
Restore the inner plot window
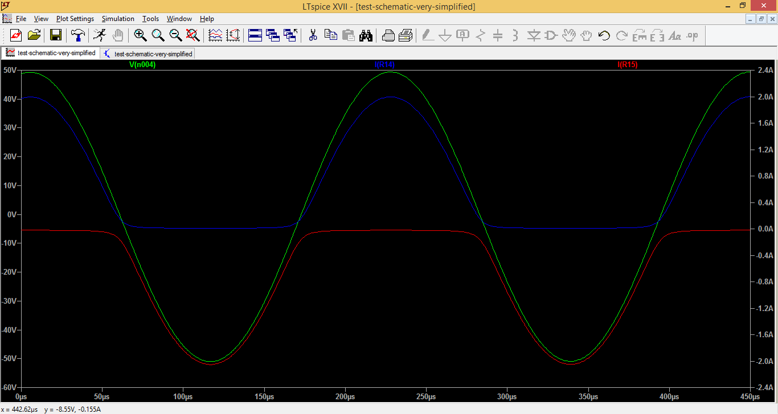(761, 19)
